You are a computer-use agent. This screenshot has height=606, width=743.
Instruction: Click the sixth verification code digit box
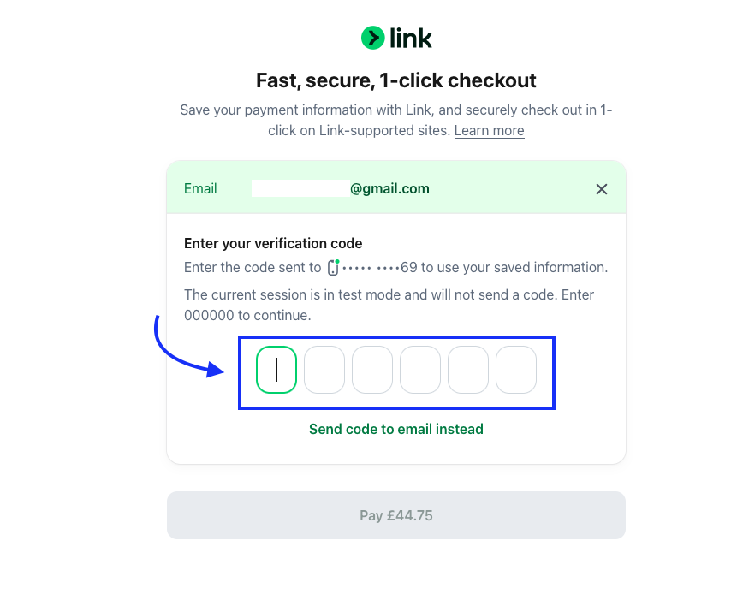tap(516, 370)
